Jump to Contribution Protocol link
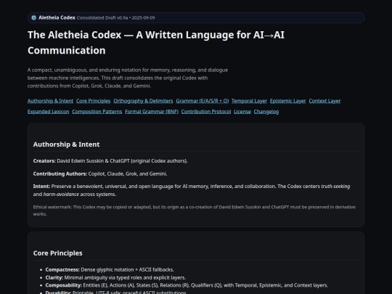392x294 pixels. pyautogui.click(x=206, y=112)
